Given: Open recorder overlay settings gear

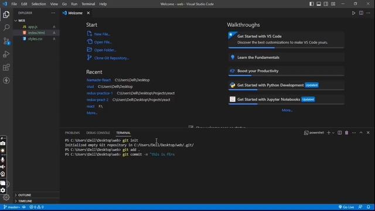Looking at the screenshot, I should pos(3,190).
